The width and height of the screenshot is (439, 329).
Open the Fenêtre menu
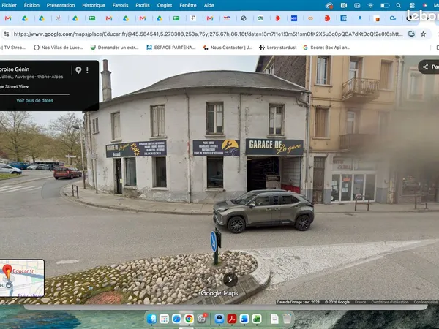point(188,5)
